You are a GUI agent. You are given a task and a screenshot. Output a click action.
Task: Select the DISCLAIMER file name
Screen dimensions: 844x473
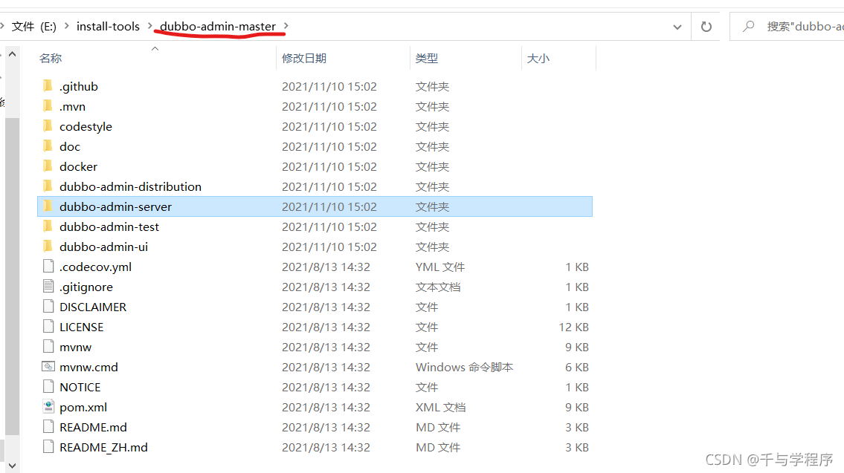click(93, 307)
